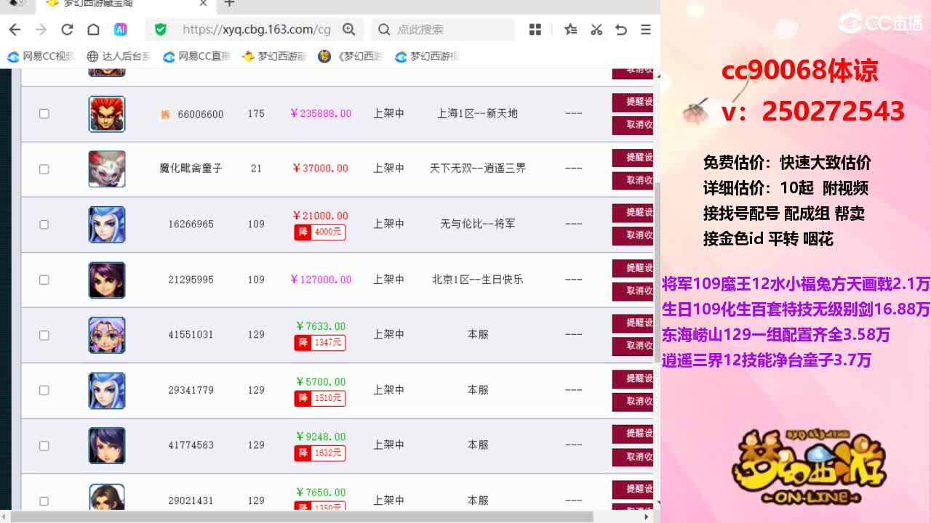Image resolution: width=931 pixels, height=523 pixels.
Task: Open avatar of listing 21295995
Action: (107, 280)
